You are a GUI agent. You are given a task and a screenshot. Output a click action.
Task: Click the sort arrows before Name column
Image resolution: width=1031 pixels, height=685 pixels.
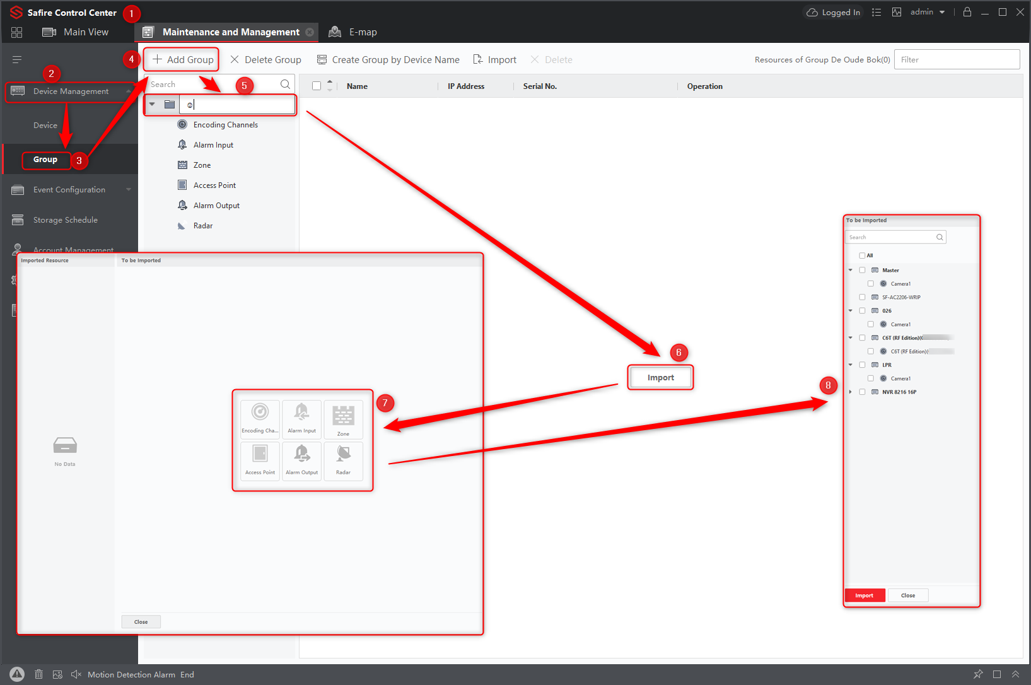click(x=330, y=86)
